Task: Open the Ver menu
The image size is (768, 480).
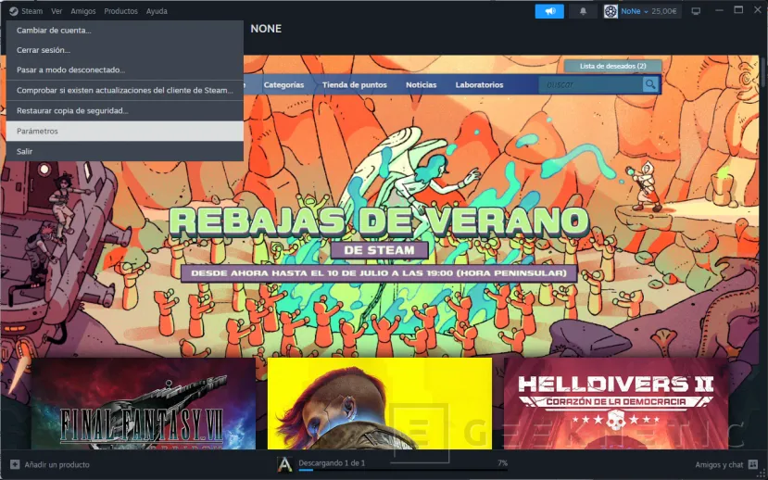Action: 57,11
